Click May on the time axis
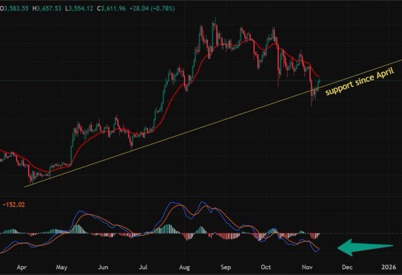Image resolution: width=402 pixels, height=275 pixels. 62,268
